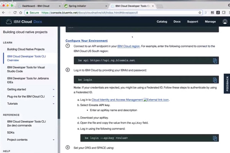Screen dimensions: 230x153
Task: Open the user profile avatar icon
Action: [x=225, y=21]
